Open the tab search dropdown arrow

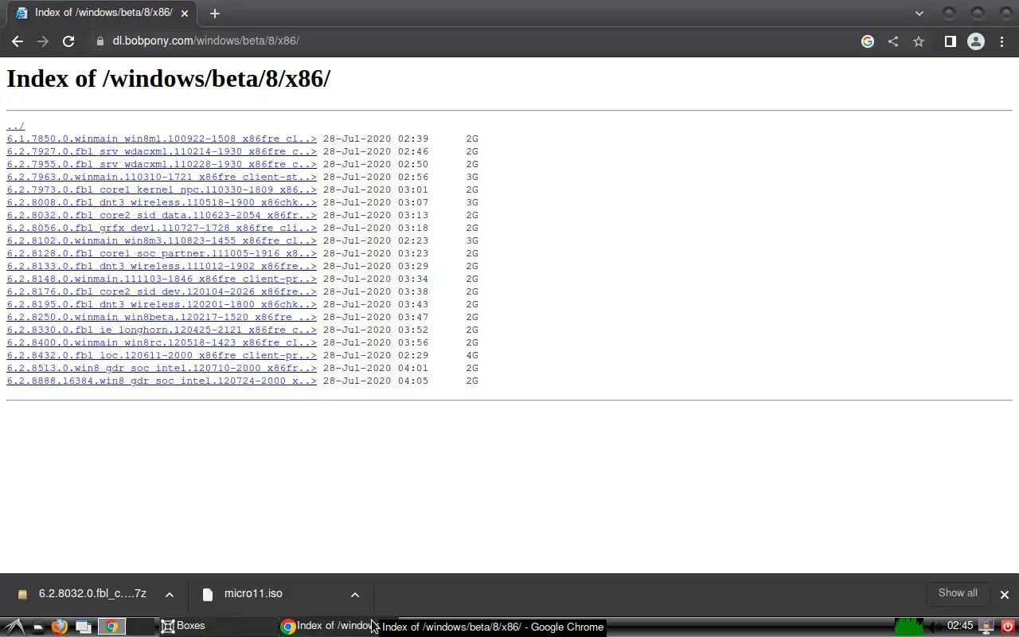pos(919,14)
